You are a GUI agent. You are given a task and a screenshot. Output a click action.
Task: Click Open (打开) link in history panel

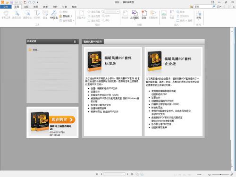pos(34,50)
